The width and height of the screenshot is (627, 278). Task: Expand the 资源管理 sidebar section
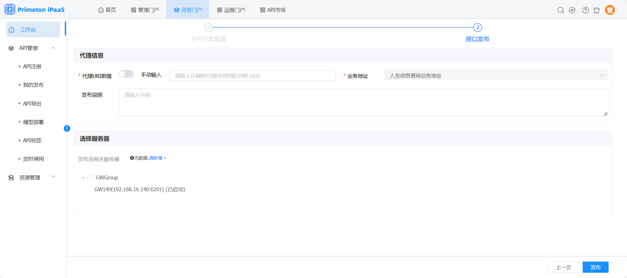[53, 177]
